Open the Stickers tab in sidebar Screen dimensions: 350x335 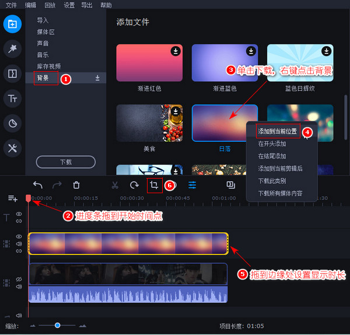pos(12,123)
